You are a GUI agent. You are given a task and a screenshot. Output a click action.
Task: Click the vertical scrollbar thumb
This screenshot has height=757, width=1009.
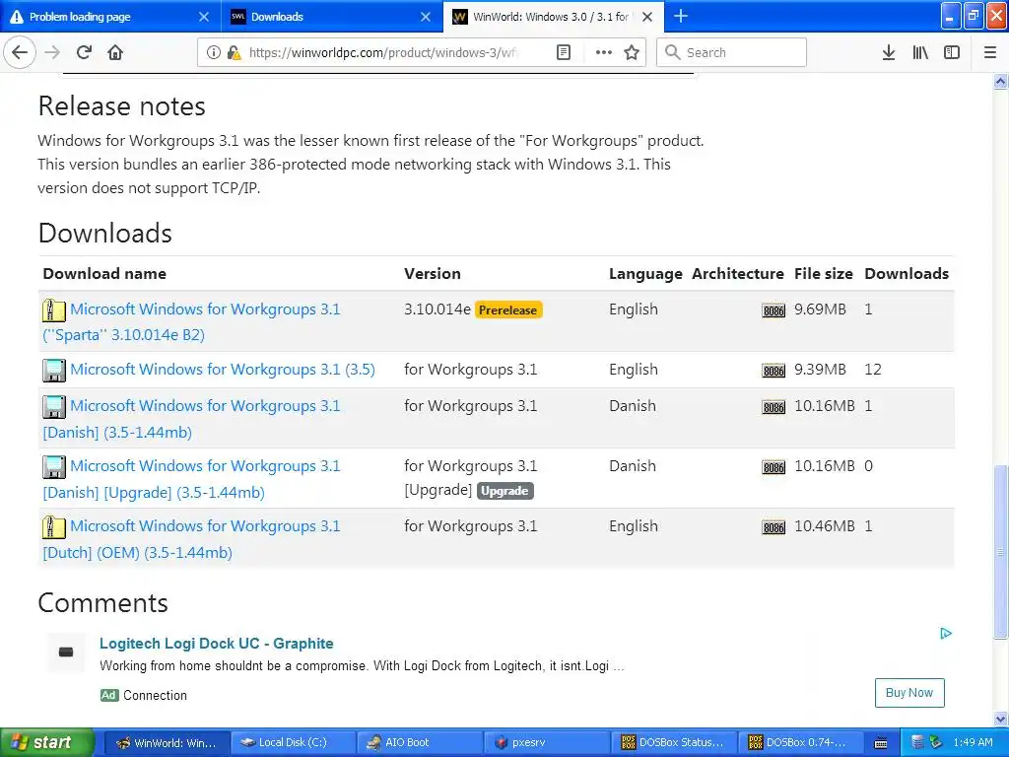coord(1000,551)
